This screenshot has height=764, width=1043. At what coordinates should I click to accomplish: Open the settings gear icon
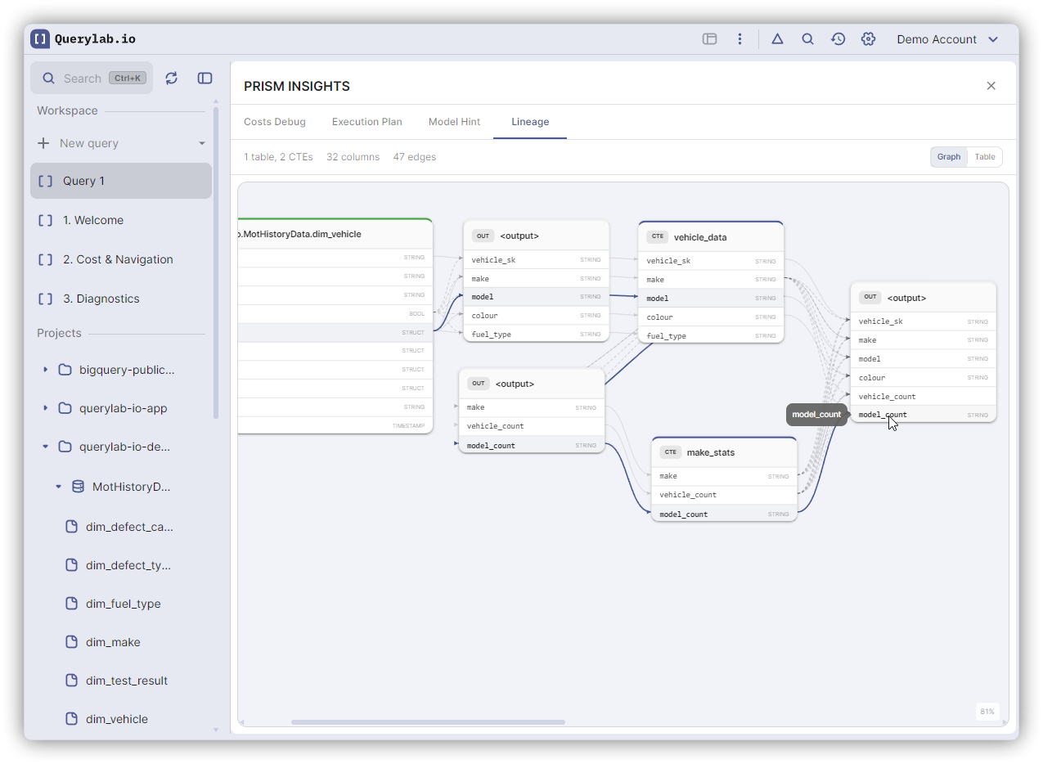[868, 39]
